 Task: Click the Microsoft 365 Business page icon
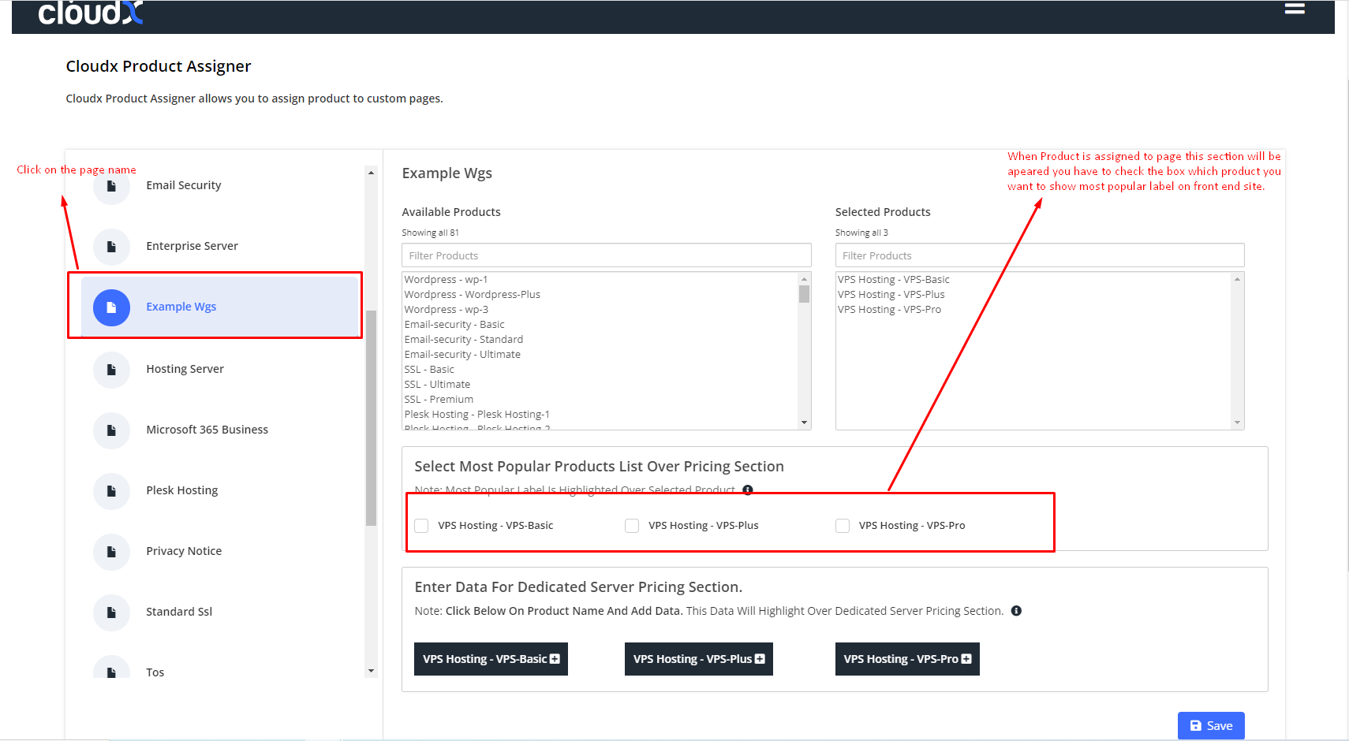click(111, 430)
